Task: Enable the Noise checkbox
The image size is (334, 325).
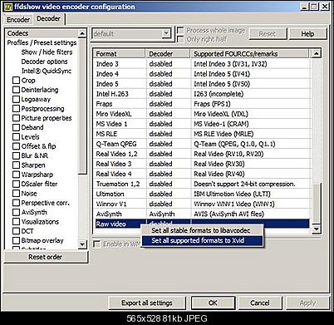Action: click(x=16, y=194)
